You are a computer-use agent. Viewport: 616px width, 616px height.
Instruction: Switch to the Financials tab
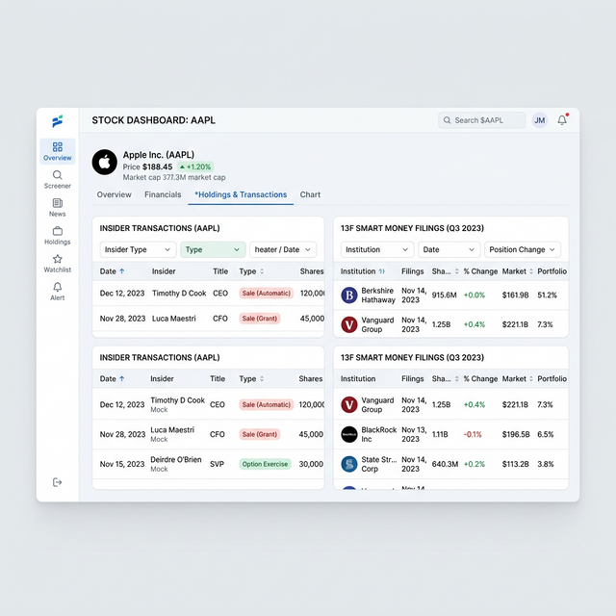pyautogui.click(x=163, y=194)
